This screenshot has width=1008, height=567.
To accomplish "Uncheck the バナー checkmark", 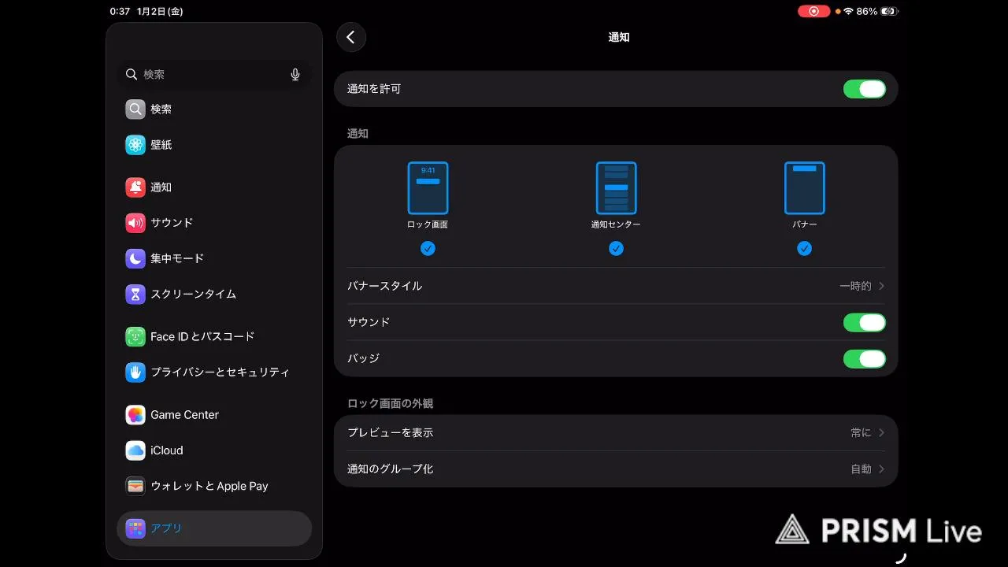I will point(804,248).
